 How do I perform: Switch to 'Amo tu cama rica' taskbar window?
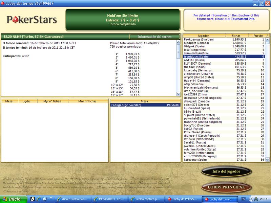pyautogui.click(x=73, y=199)
